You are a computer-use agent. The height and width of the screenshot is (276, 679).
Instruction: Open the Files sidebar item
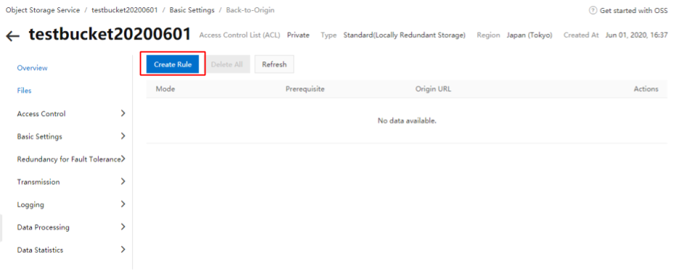tap(24, 91)
